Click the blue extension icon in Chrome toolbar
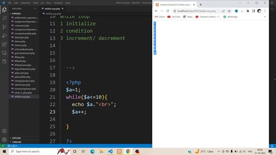Image resolution: width=276 pixels, height=155 pixels. pyautogui.click(x=236, y=11)
